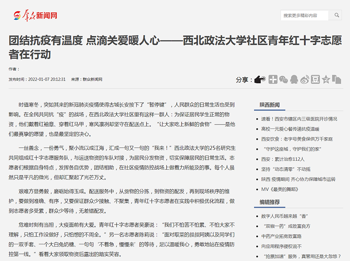Open the 高校一元爱心餐传递抗疫温暖 article
350x261 pixels.
pyautogui.click(x=290, y=129)
